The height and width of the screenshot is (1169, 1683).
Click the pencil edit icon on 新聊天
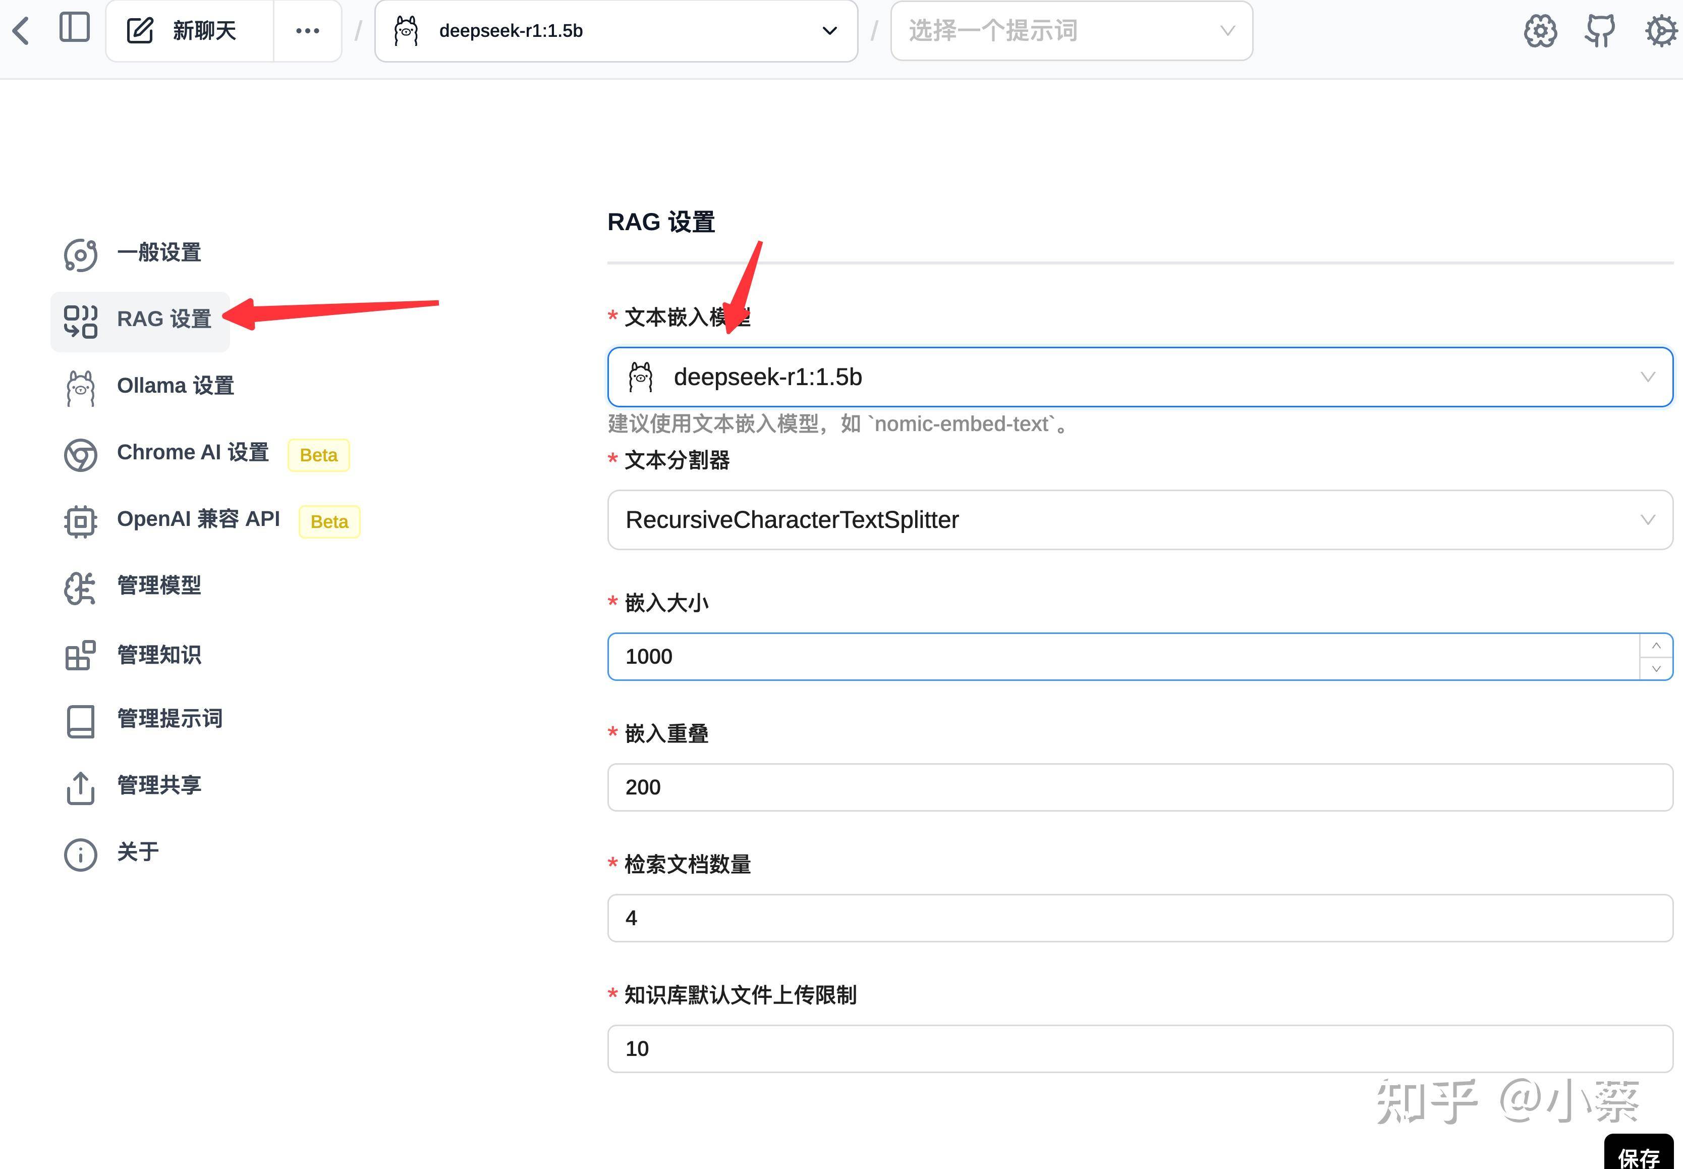140,31
